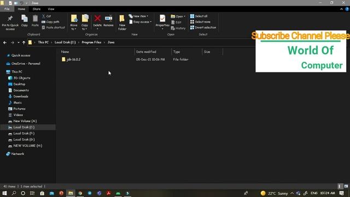
Task: Open NEW VOLUME (H:) drive
Action: 25,146
